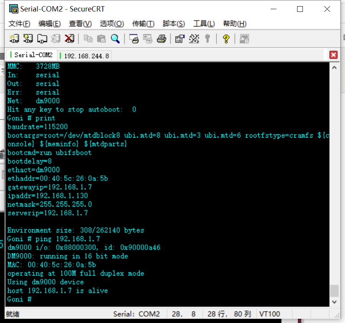Screen dimensions: 345x323
Task: Click the Paste toolbar icon
Action: [x=102, y=39]
